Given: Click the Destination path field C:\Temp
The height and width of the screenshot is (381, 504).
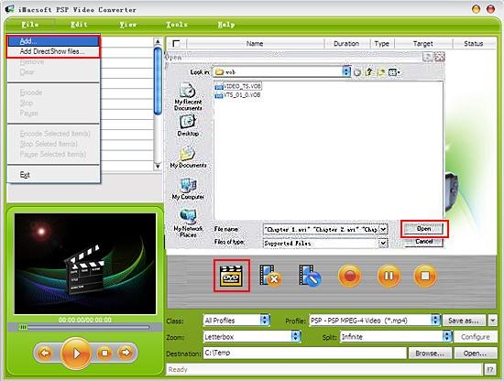Looking at the screenshot, I should click(305, 353).
